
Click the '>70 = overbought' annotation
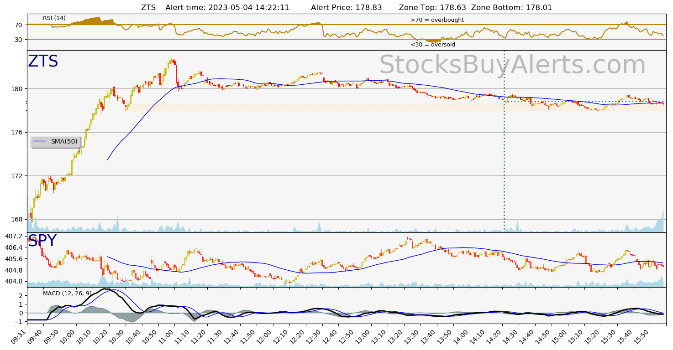(437, 20)
